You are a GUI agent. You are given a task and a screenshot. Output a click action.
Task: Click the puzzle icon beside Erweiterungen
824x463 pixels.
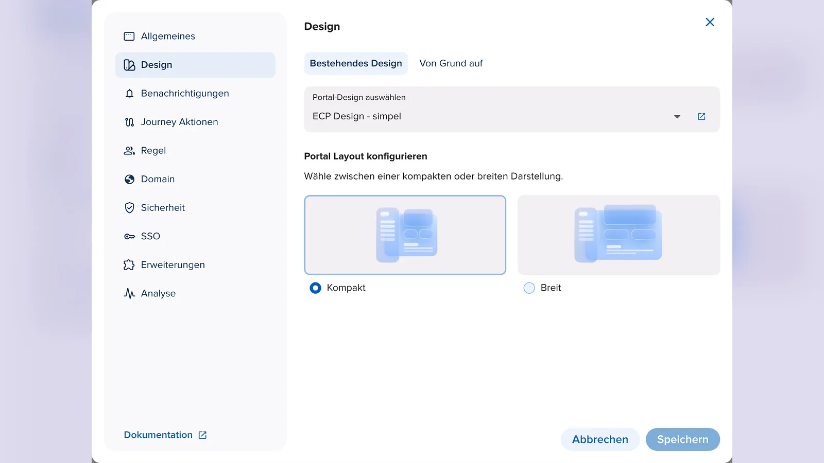coord(129,265)
